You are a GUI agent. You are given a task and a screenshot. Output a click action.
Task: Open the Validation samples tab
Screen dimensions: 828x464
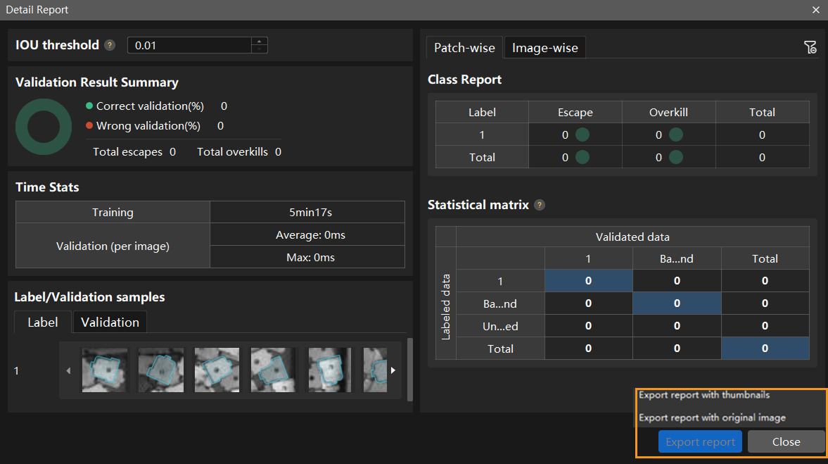click(x=110, y=322)
